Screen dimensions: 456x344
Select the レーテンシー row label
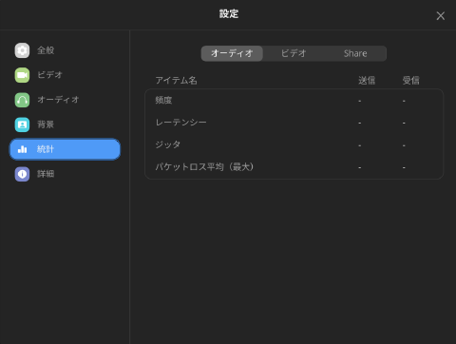click(x=180, y=123)
